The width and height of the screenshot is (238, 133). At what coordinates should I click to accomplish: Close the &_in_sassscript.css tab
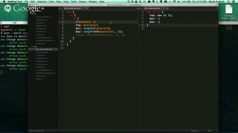tap(167, 8)
